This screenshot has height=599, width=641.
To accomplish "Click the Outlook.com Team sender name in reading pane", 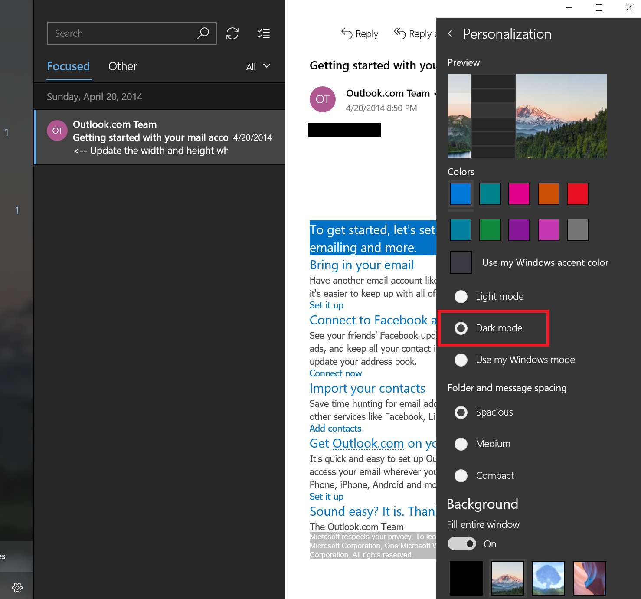I will click(x=388, y=93).
